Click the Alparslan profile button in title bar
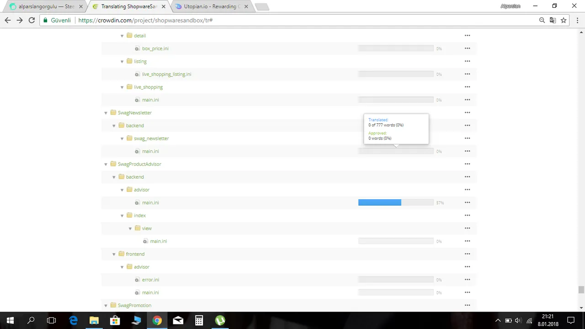Viewport: 585px width, 329px height. click(x=511, y=6)
